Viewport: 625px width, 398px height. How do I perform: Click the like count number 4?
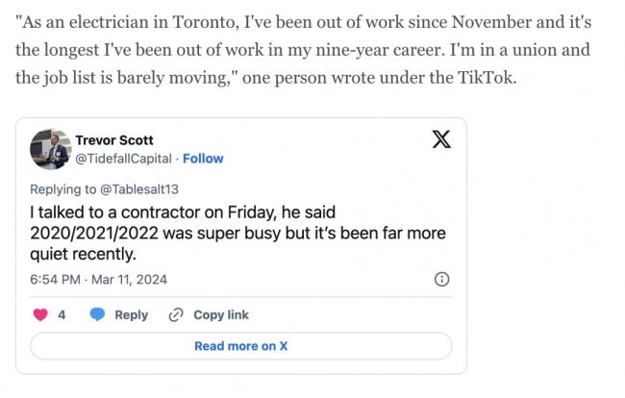[x=62, y=315]
